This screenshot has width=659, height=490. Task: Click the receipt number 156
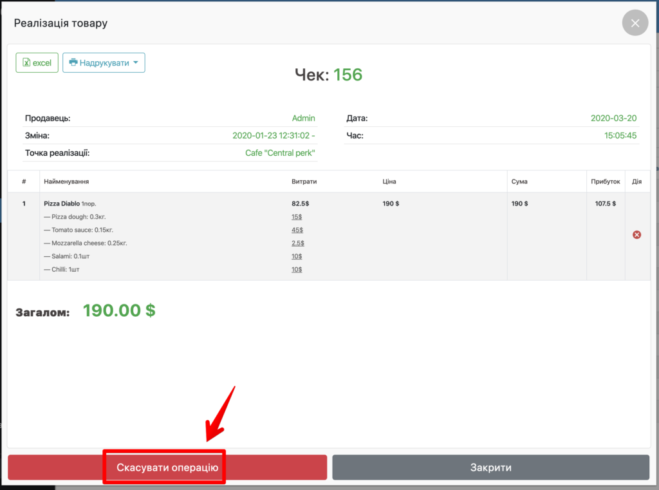[x=348, y=75]
